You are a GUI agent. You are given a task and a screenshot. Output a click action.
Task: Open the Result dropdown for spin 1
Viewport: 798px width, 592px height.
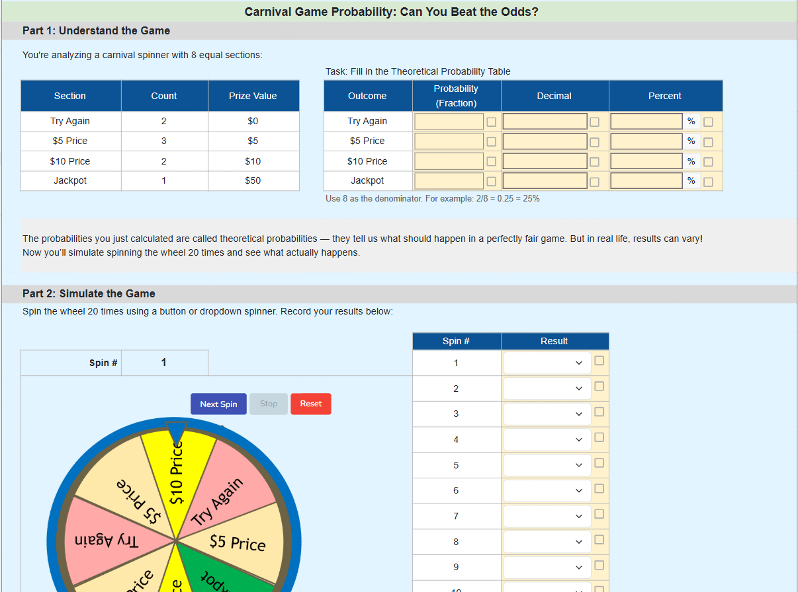pos(547,363)
